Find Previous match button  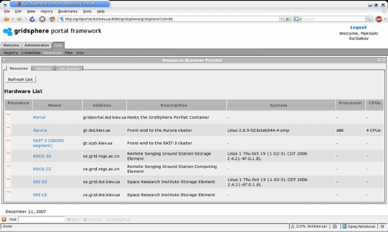93,220
